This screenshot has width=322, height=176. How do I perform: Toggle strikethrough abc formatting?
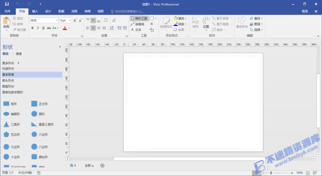[49, 28]
